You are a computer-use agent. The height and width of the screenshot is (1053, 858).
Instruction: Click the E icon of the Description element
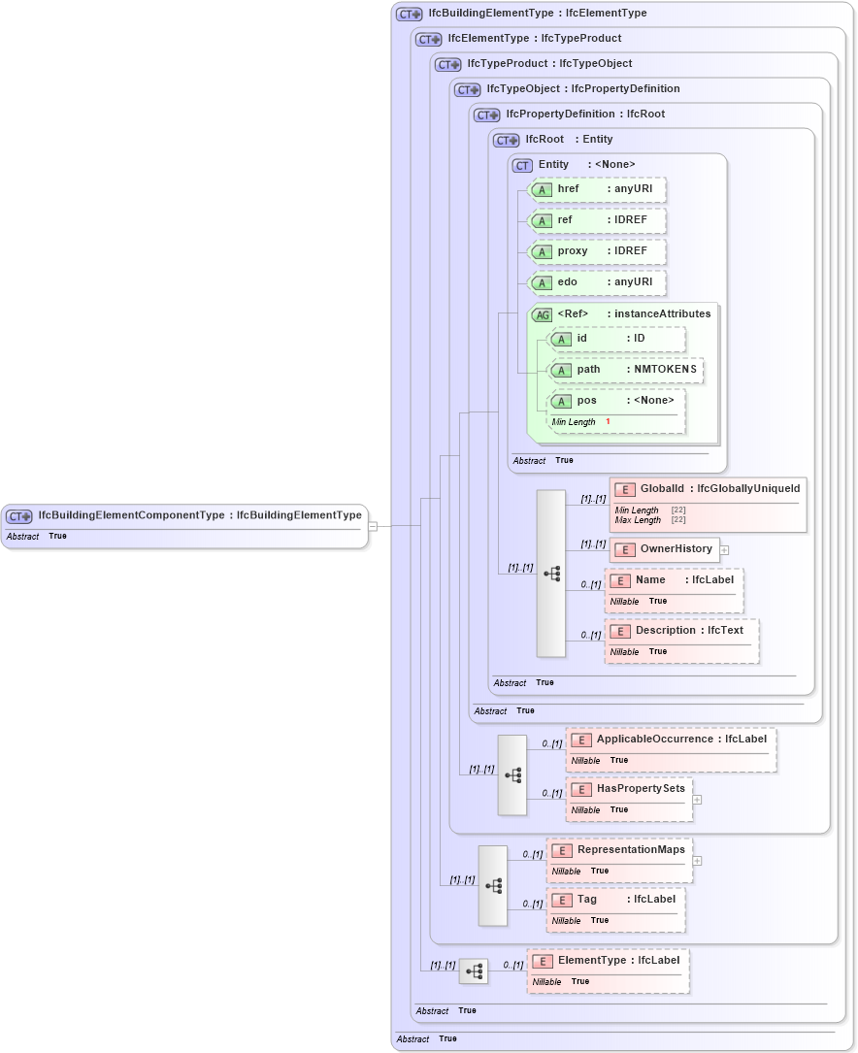point(619,630)
